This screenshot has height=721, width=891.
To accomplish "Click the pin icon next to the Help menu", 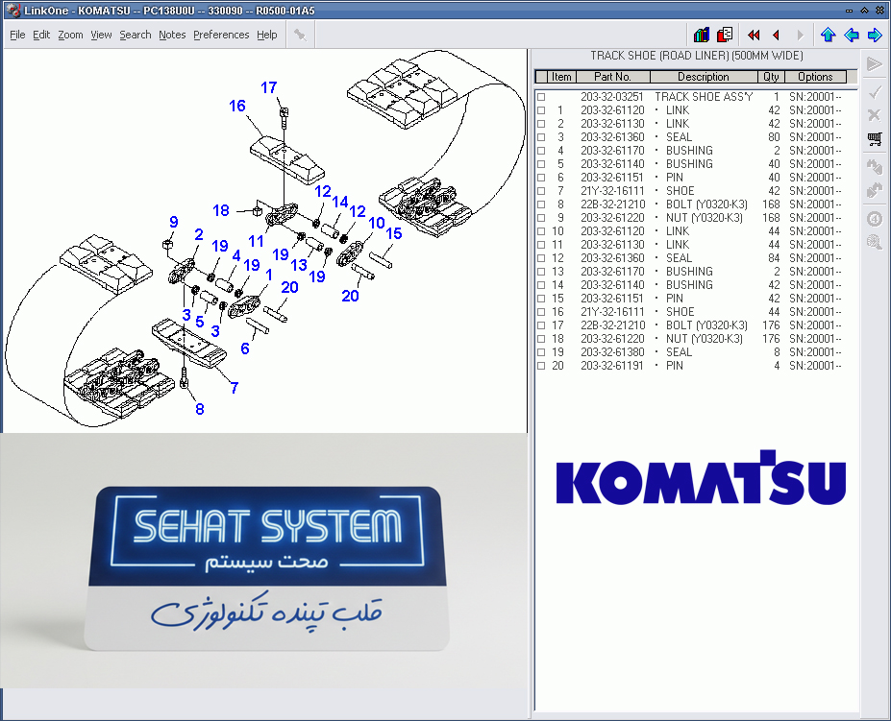I will [x=300, y=36].
